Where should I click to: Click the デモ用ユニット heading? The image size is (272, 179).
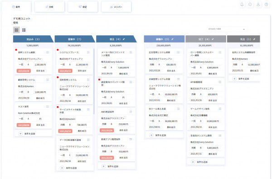(x=22, y=19)
